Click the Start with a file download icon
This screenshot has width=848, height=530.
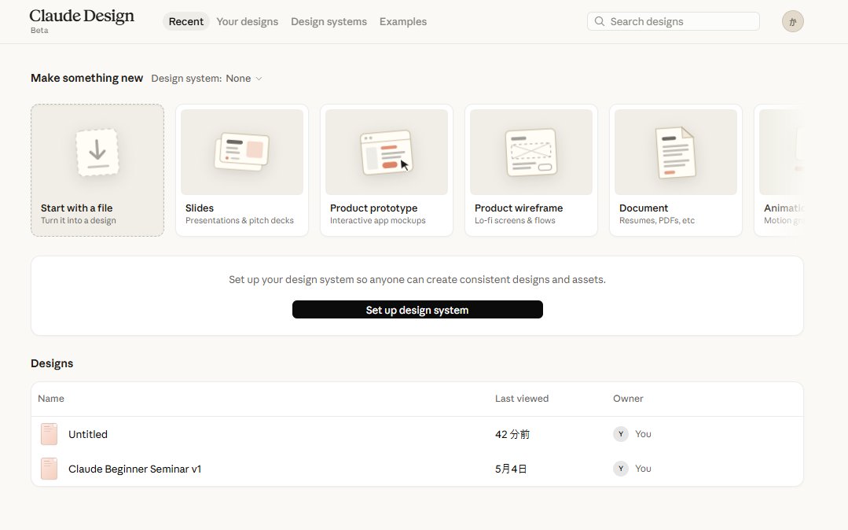tap(97, 152)
